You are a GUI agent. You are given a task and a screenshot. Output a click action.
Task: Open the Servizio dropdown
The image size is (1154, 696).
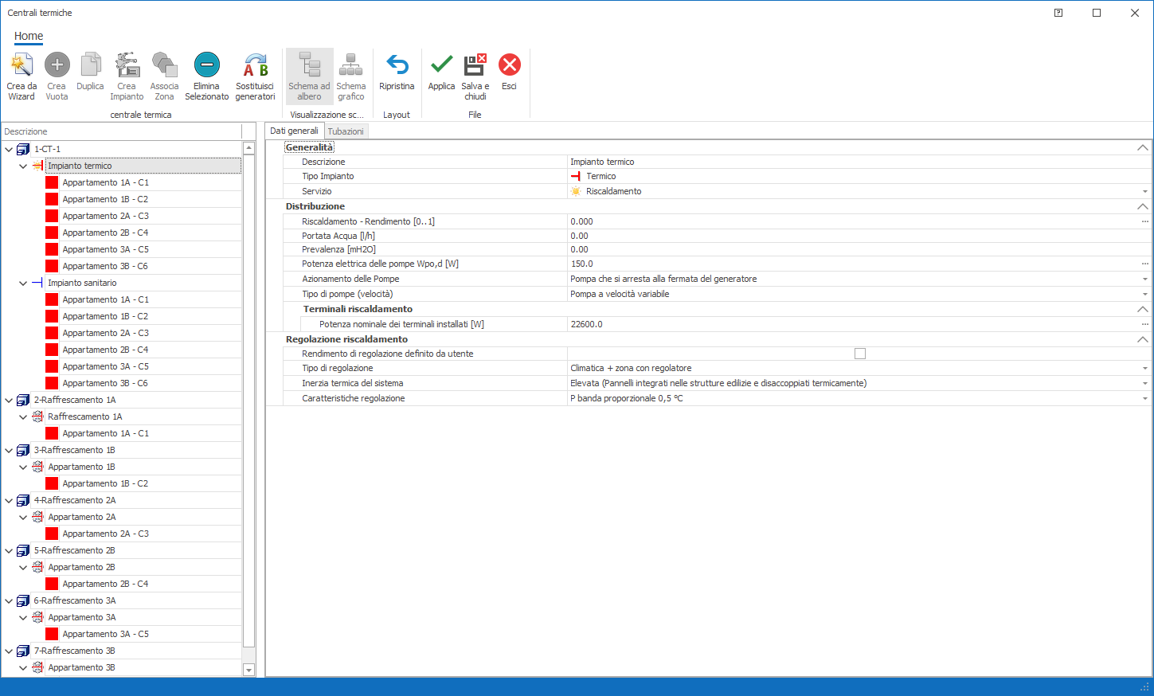1144,192
